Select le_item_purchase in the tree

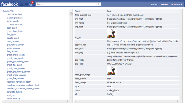[x=14, y=18]
